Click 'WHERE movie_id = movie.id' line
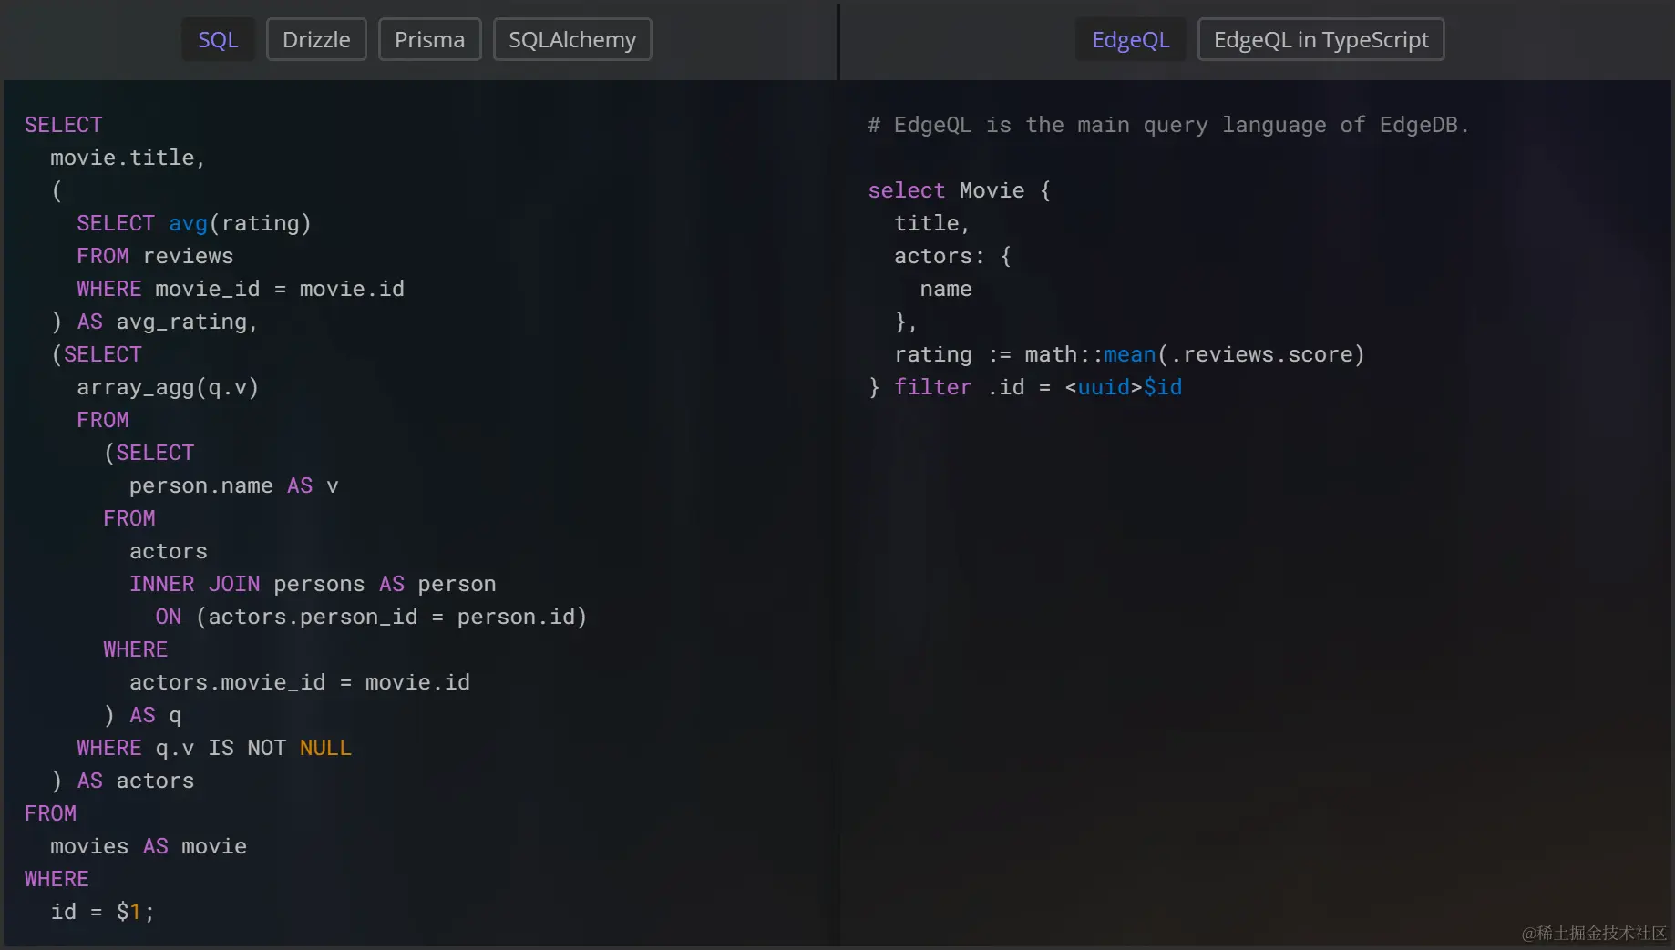 click(x=241, y=289)
